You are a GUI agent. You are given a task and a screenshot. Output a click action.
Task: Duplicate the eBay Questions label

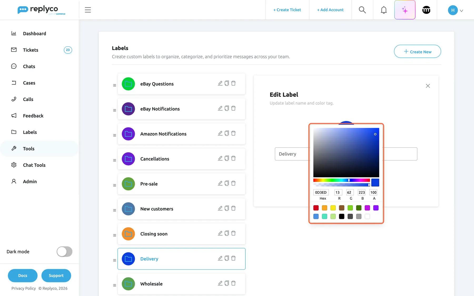click(x=227, y=83)
